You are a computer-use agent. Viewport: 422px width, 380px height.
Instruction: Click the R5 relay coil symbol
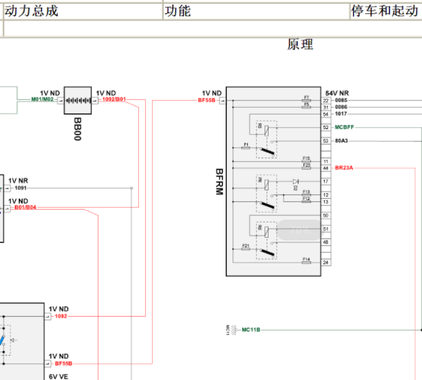(x=267, y=131)
